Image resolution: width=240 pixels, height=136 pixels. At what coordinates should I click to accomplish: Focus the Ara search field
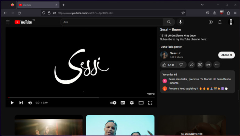click(112, 22)
